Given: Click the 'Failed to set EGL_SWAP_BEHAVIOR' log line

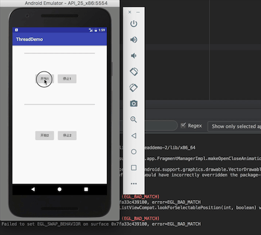Looking at the screenshot, I should click(x=101, y=224).
